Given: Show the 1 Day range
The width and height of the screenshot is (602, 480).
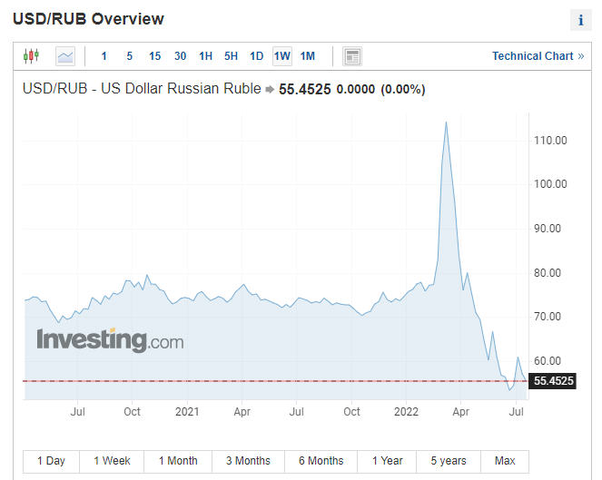Looking at the screenshot, I should click(x=51, y=461).
